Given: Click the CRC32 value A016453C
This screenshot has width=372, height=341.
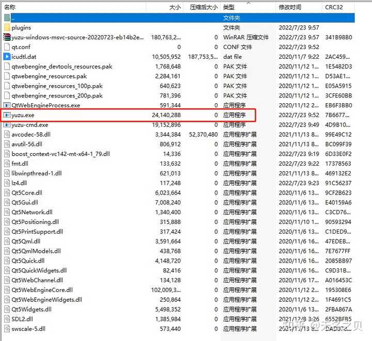Looking at the screenshot, I should [338, 280].
